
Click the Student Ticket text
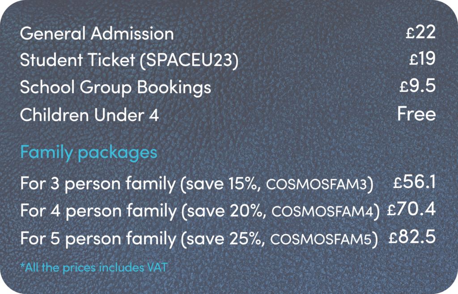(77, 61)
